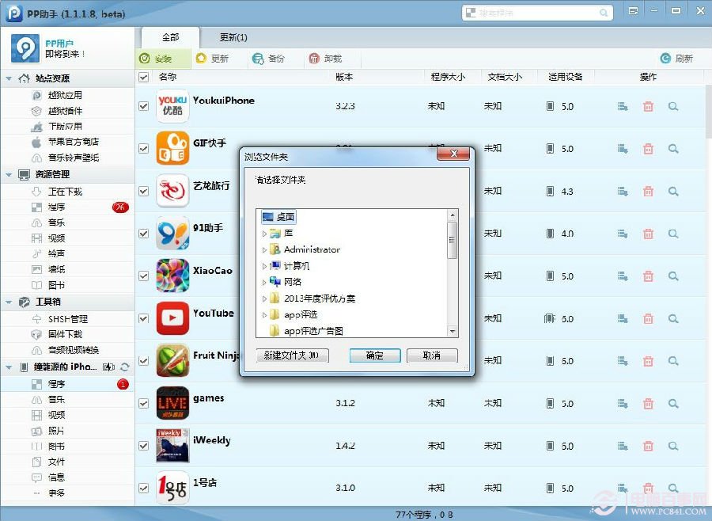Screen dimensions: 712x521
Task: Toggle the select-all checkbox in header
Action: pyautogui.click(x=143, y=77)
